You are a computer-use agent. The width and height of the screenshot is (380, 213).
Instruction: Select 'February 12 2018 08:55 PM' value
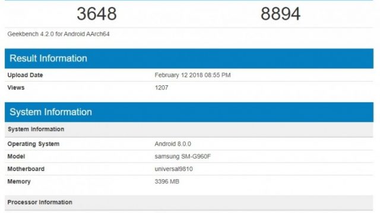click(x=192, y=75)
